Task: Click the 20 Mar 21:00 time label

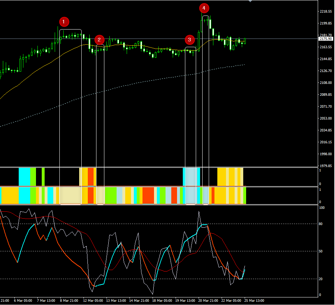Action: pyautogui.click(x=208, y=301)
